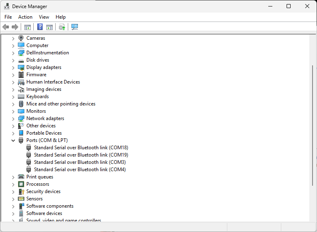317x232 pixels.
Task: Click the Monitors category icon
Action: coord(21,112)
